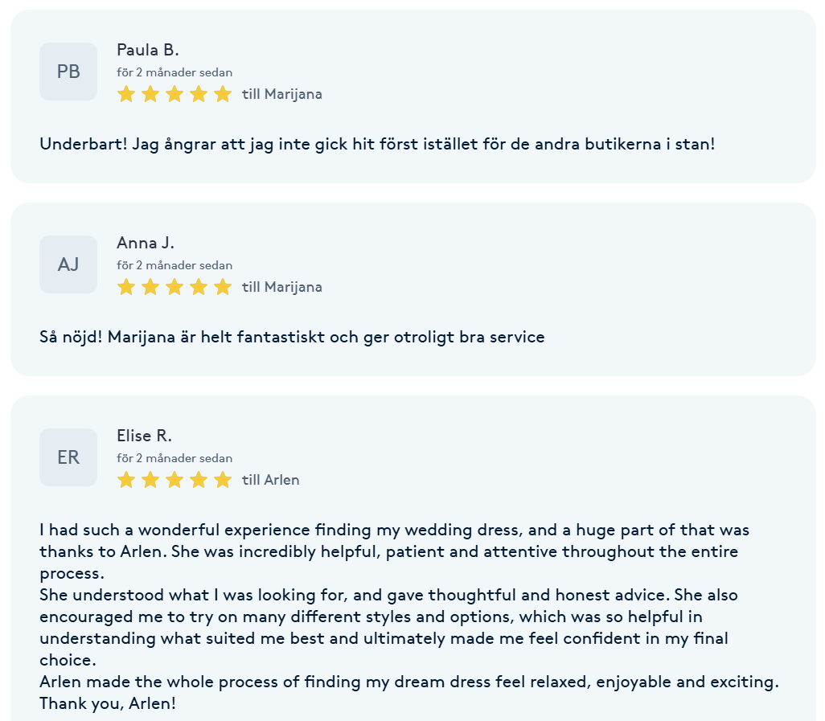Click the third star in Anna J.'s rating

tap(174, 287)
